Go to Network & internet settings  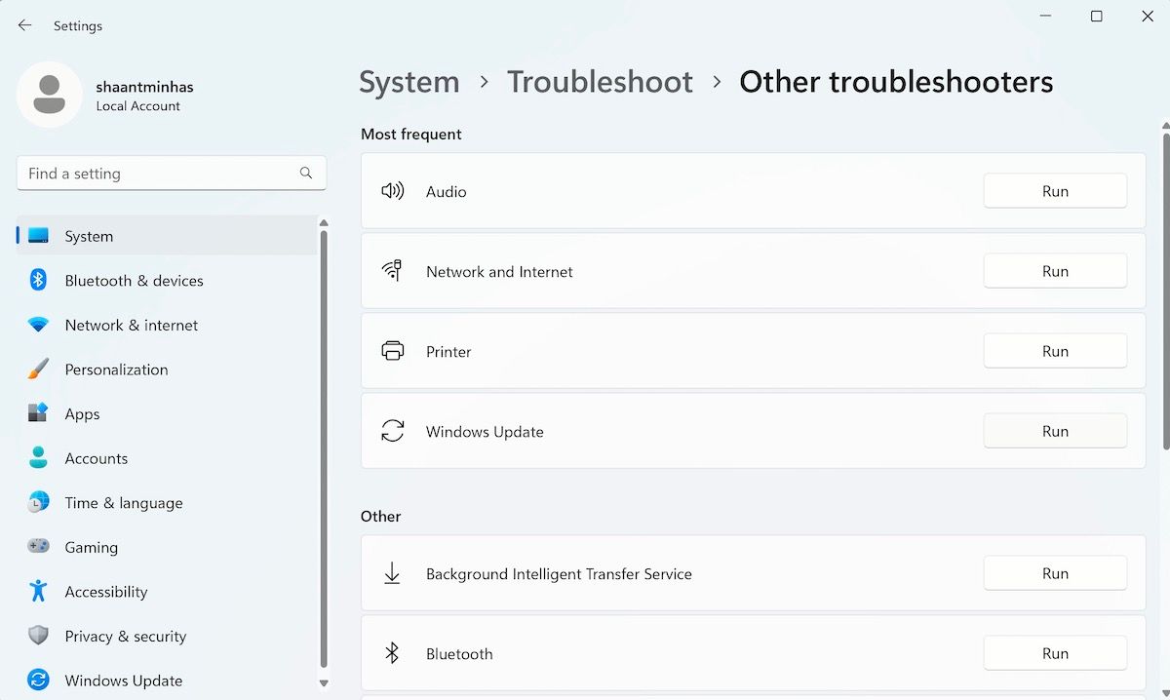[167, 325]
